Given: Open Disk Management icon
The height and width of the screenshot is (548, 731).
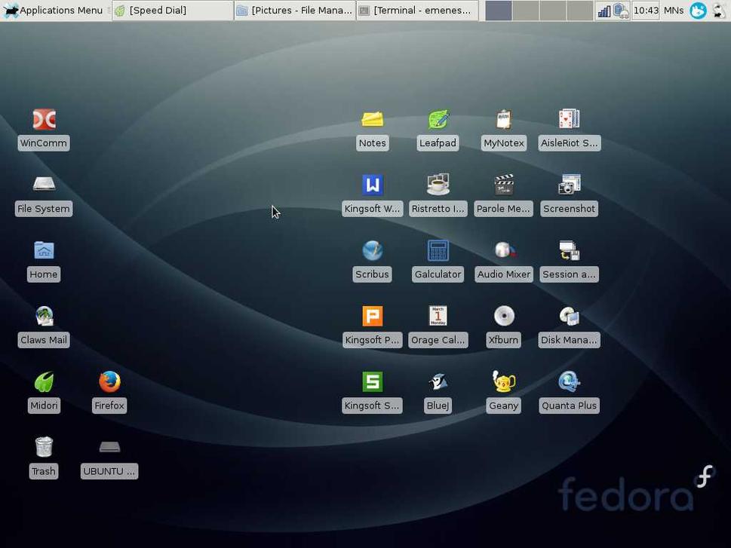Looking at the screenshot, I should 570,317.
